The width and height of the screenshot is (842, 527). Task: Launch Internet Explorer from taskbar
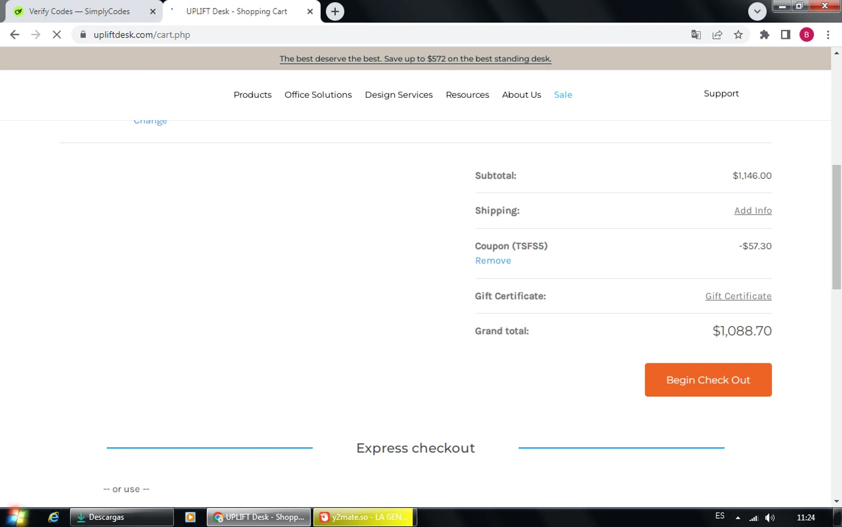[54, 517]
